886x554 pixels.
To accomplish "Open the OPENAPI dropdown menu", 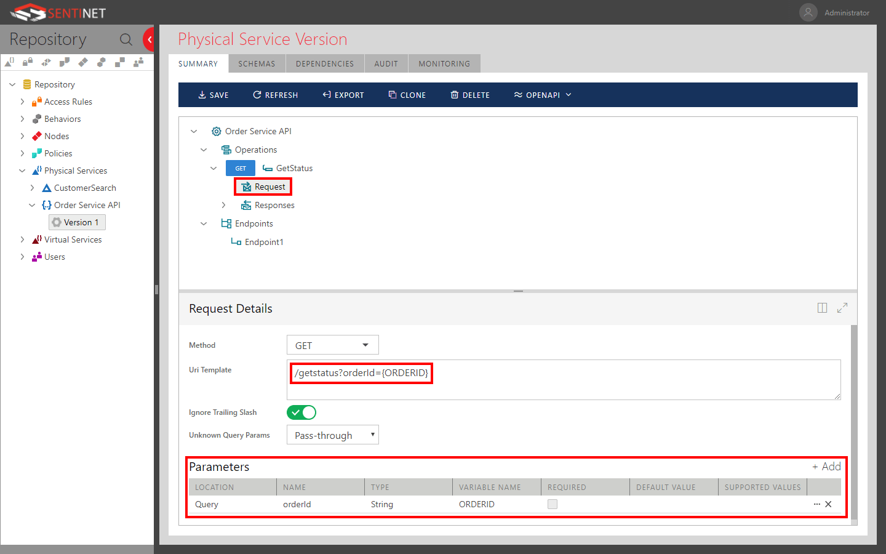I will 543,95.
